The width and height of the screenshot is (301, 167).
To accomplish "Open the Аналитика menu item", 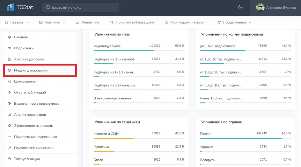I will 88,22.
